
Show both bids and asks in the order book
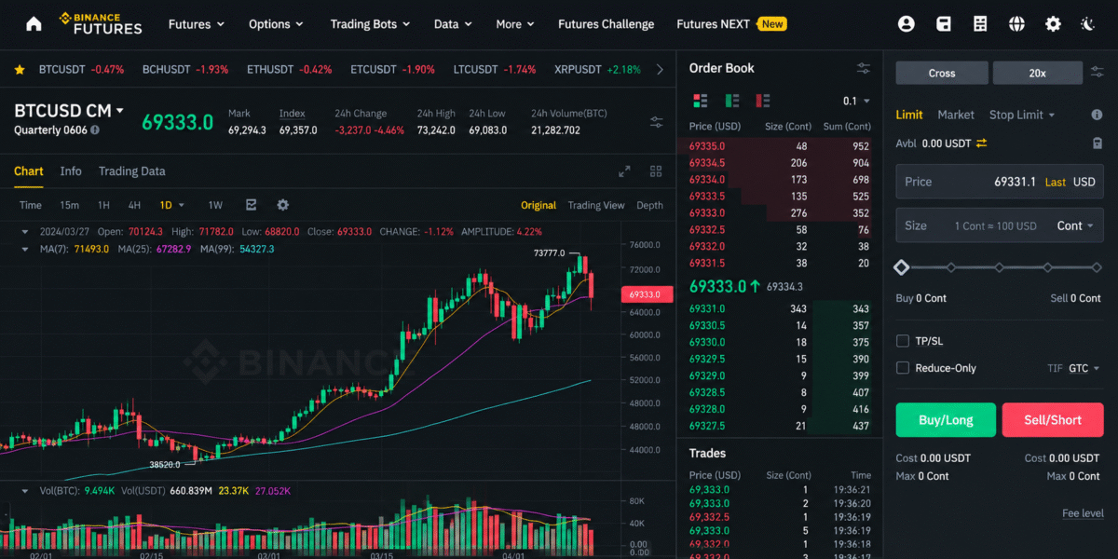(x=701, y=101)
